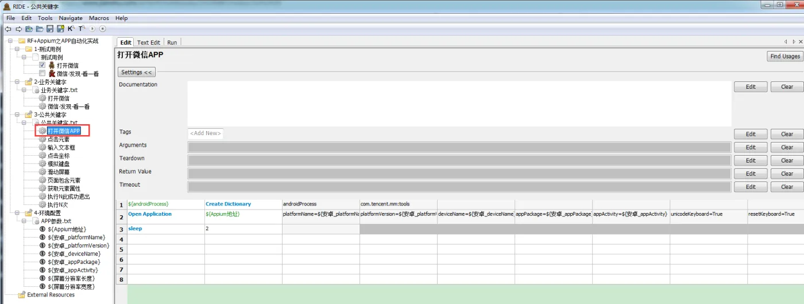
Task: Click the Tags <Add New> field
Action: [x=205, y=133]
